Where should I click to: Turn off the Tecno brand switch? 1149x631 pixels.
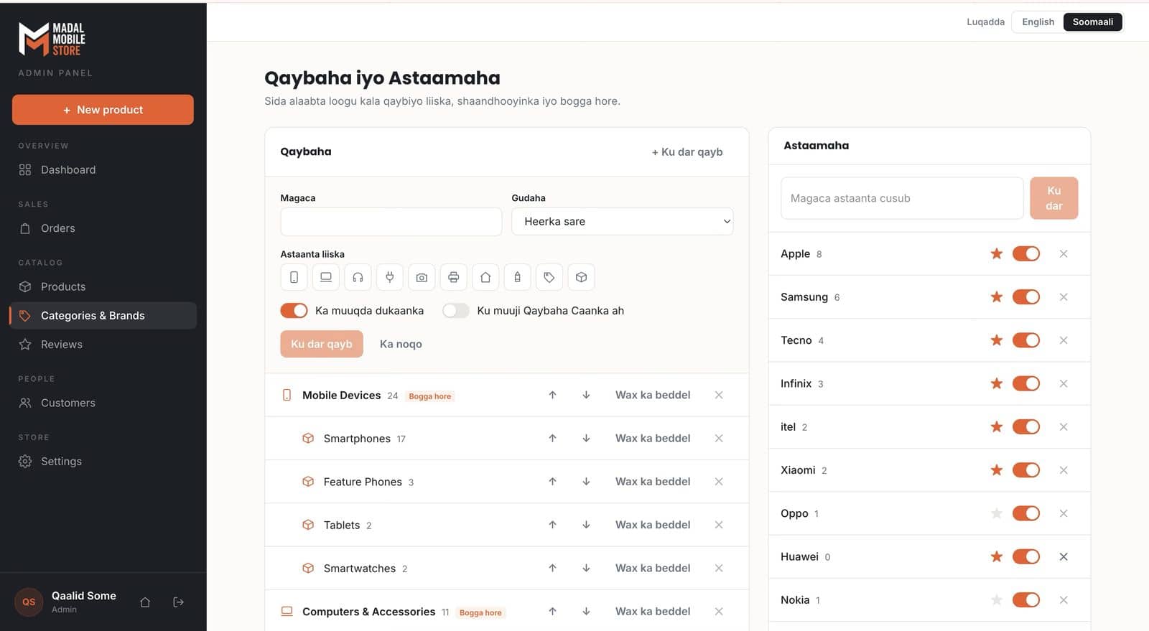(1026, 340)
